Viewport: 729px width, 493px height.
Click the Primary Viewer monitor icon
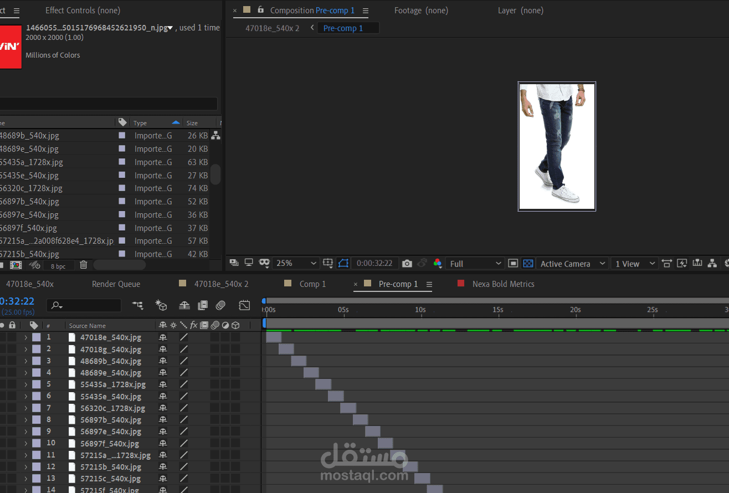249,263
